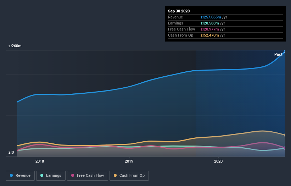
Task: Click the zł52.470m cash from op value
Action: [x=209, y=35]
